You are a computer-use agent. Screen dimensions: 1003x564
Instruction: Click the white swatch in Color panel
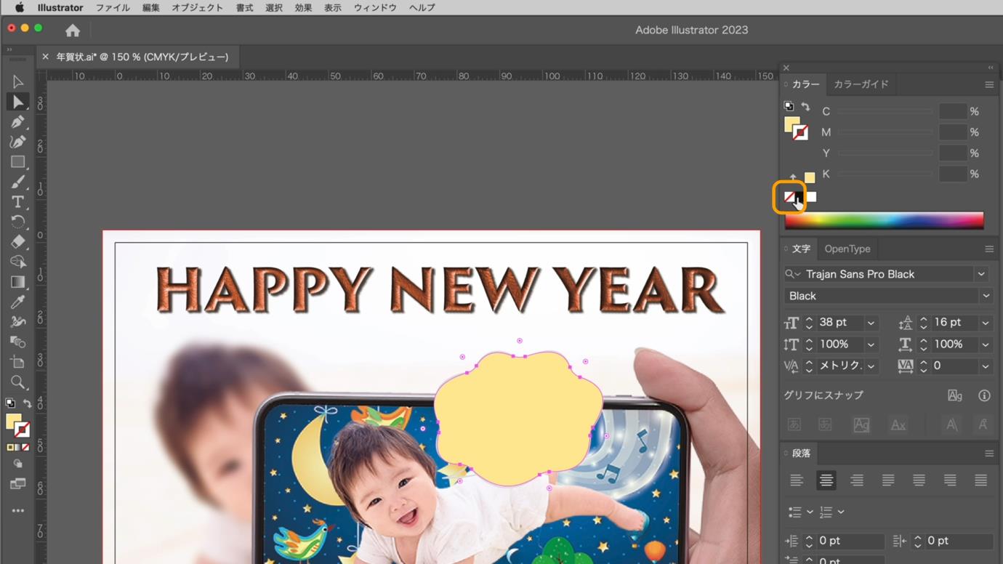click(x=811, y=197)
